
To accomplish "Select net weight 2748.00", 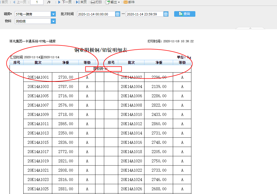I will click(159, 142).
